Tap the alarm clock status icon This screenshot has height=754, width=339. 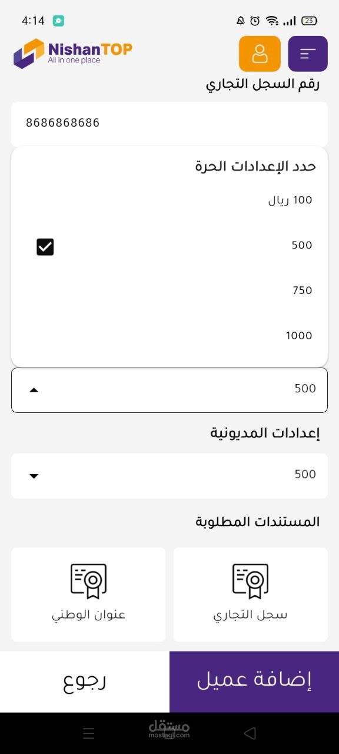[x=255, y=21]
